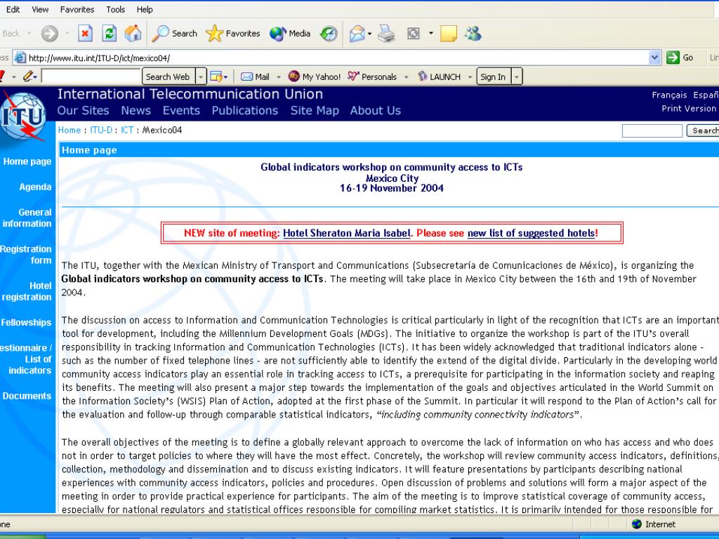
Task: Click the Yahoo toolbar bookmark page icon
Action: (216, 76)
